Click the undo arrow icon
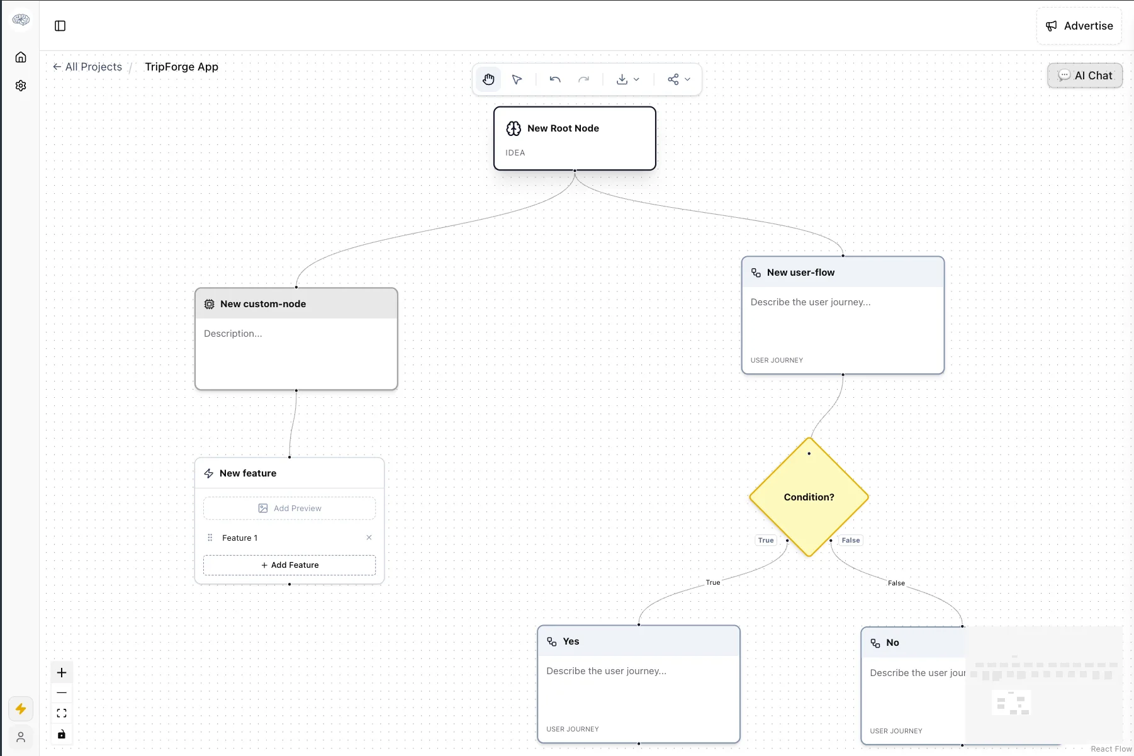The height and width of the screenshot is (756, 1134). (555, 79)
